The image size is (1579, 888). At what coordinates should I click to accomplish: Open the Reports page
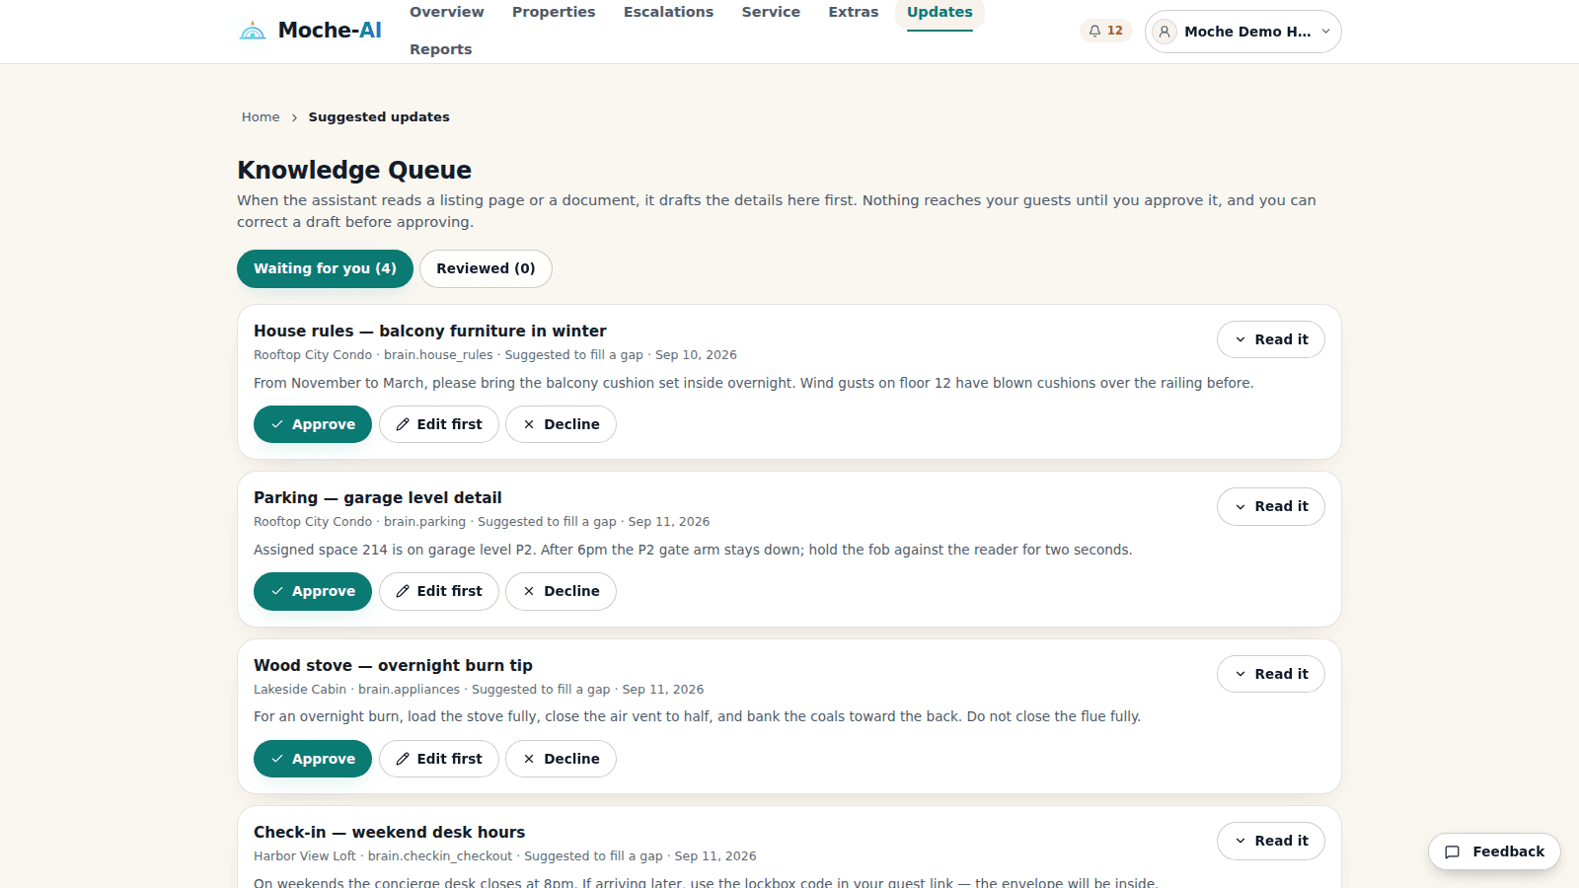click(440, 49)
